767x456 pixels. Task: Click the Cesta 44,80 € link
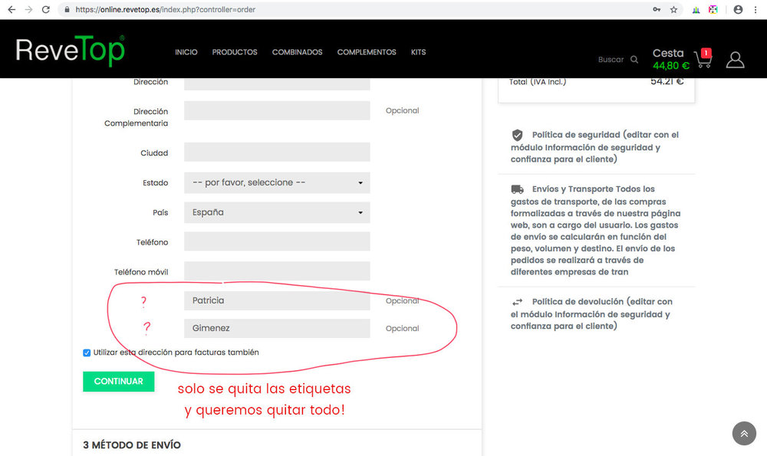670,59
